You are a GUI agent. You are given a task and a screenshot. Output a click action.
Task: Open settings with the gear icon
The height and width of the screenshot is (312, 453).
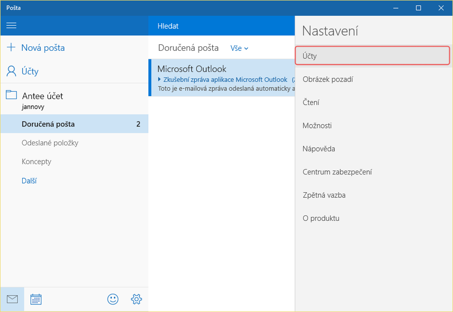136,299
